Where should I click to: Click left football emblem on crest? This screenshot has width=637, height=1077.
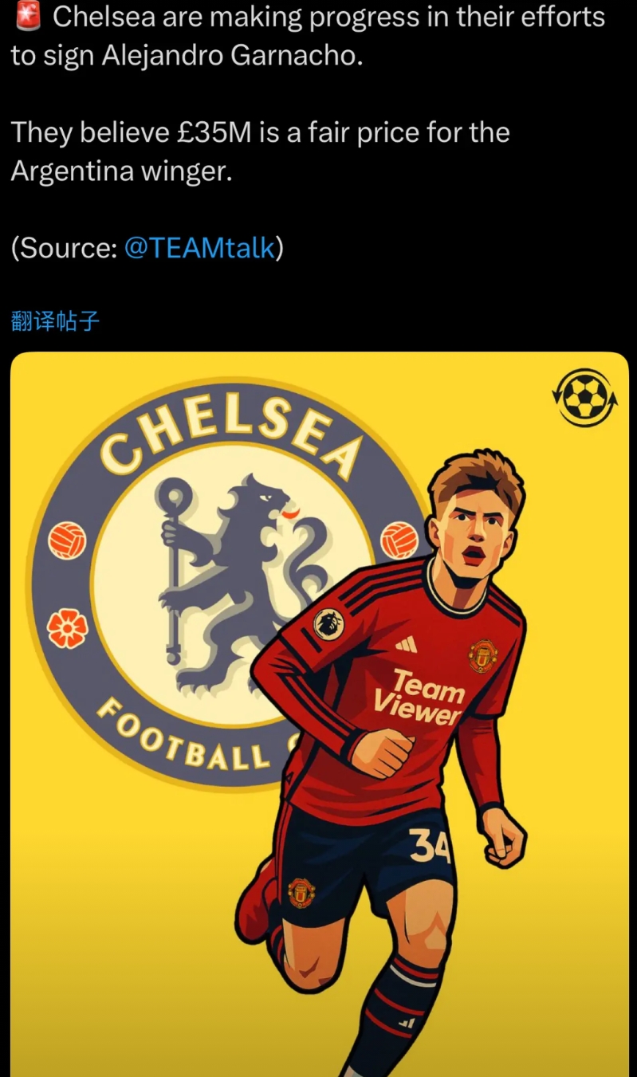coord(67,540)
